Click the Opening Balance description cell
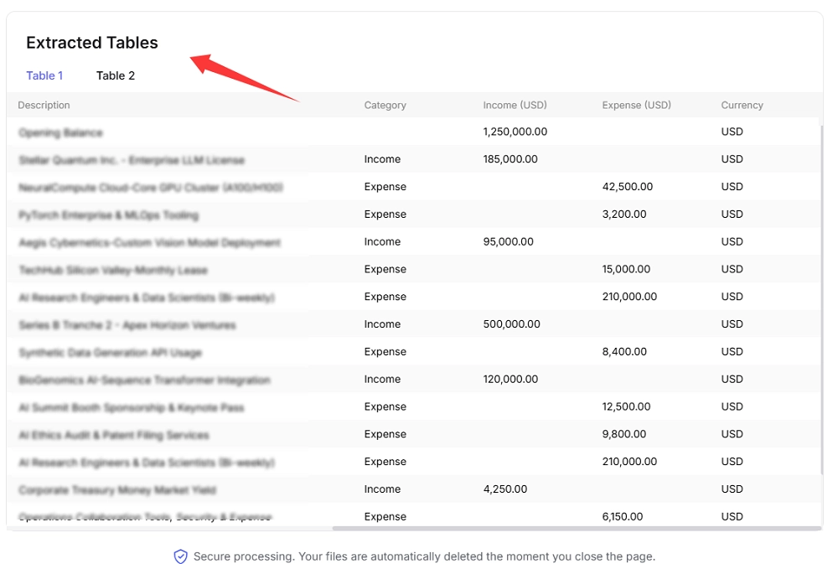Viewport: 838px width, 564px height. pyautogui.click(x=60, y=132)
